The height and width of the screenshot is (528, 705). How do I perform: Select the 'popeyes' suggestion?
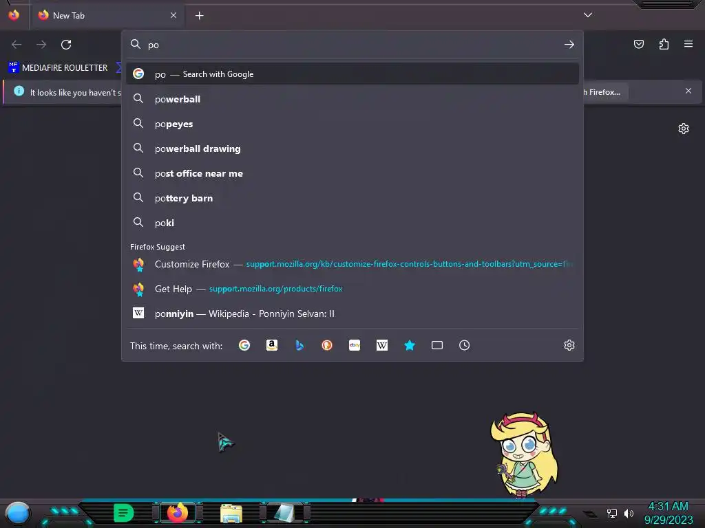click(352, 124)
